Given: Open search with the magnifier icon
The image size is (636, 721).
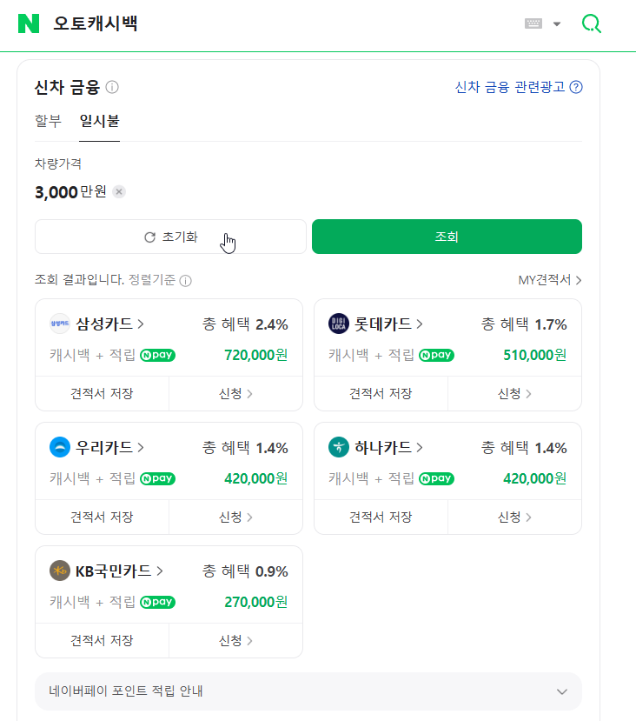Looking at the screenshot, I should 591,23.
